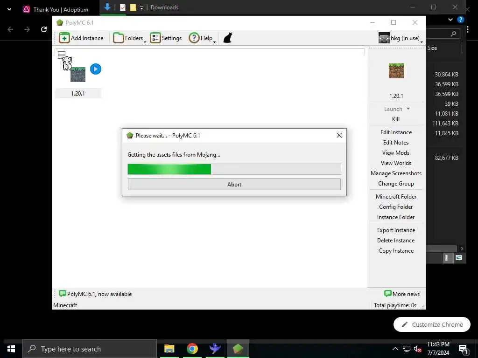Viewport: 478px width, 358px height.
Task: Click the taskbar search box
Action: 90,349
